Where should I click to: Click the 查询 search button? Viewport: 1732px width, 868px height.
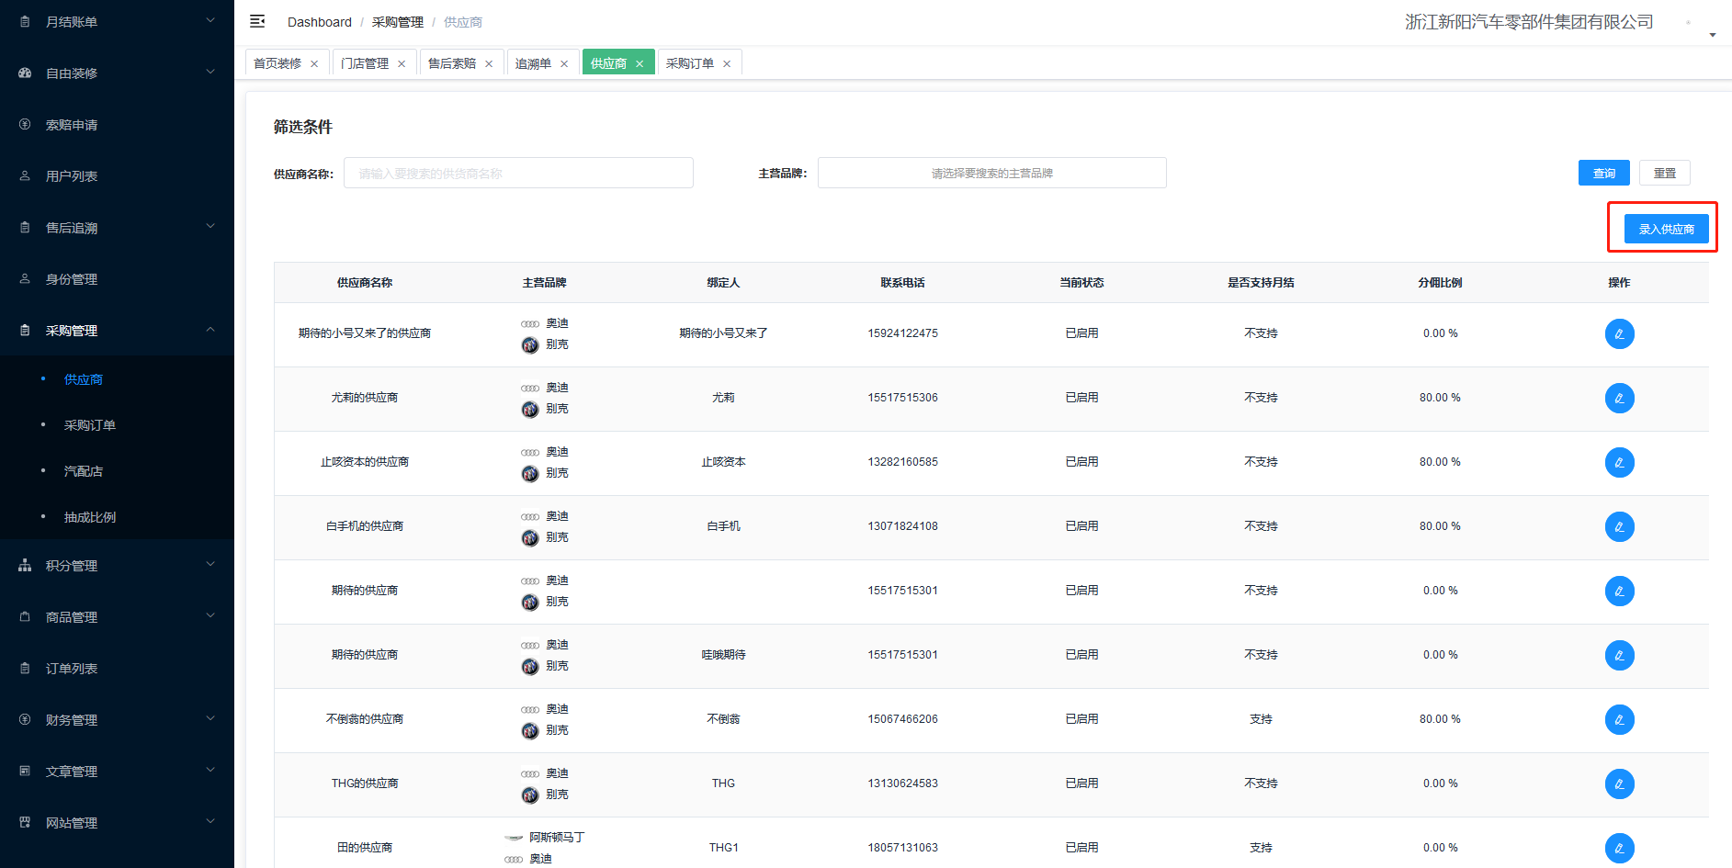point(1603,173)
